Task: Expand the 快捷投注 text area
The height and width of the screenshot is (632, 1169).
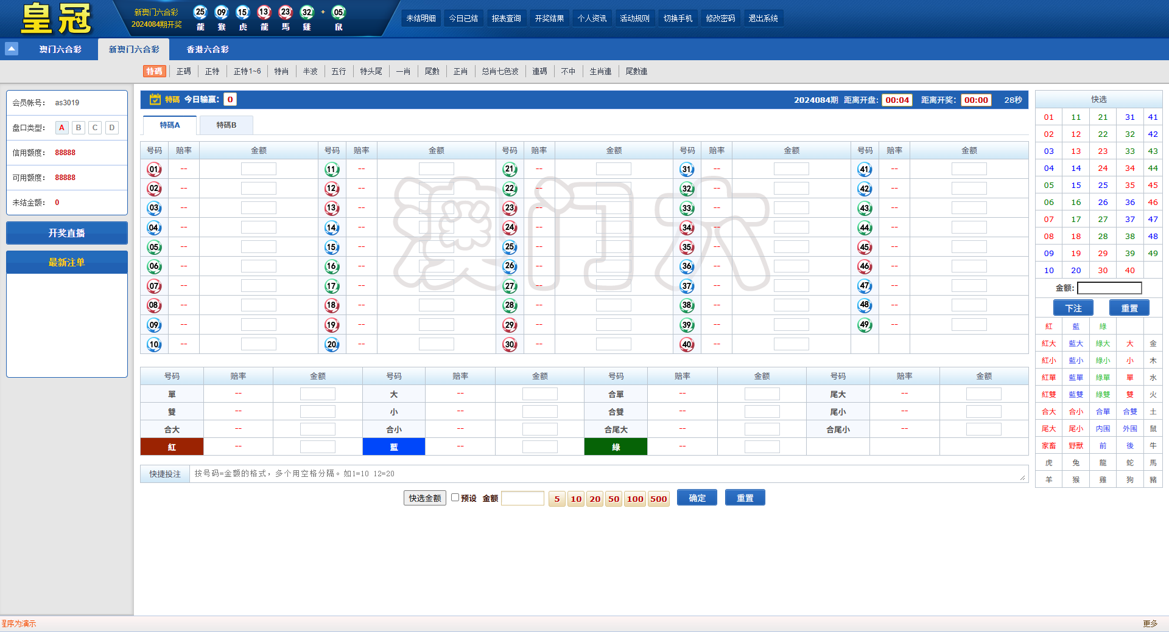Action: coord(1022,478)
